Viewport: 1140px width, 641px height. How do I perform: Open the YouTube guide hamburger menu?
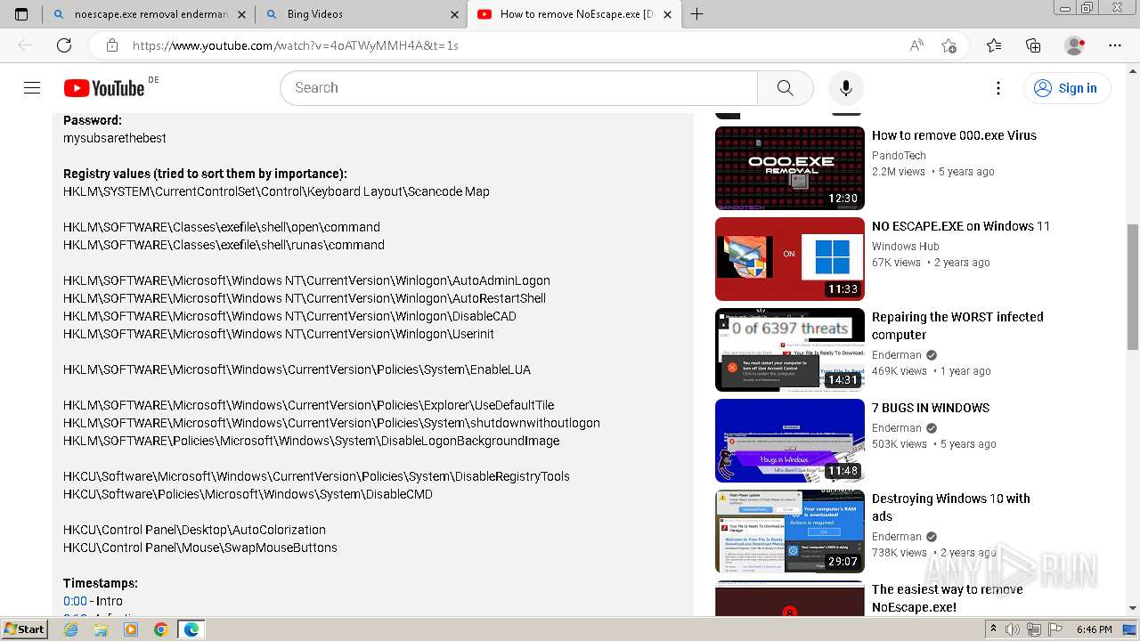[x=32, y=87]
